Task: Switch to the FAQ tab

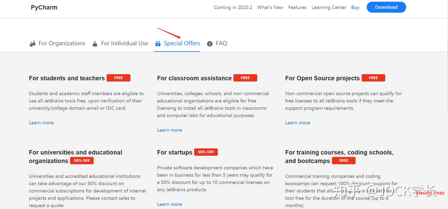Action: pos(217,43)
